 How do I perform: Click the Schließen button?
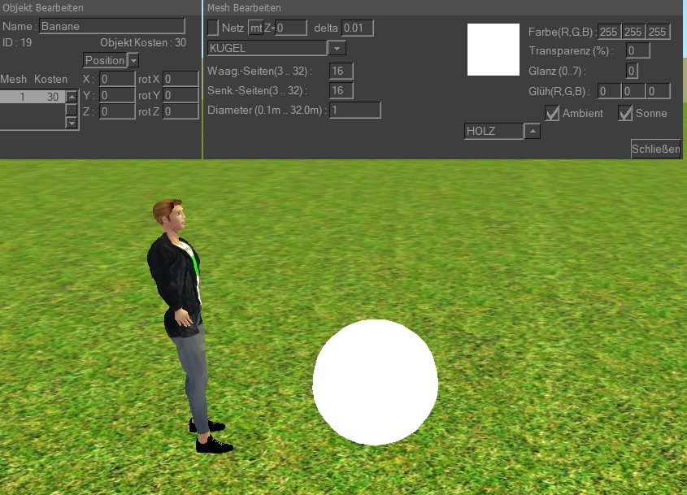655,149
